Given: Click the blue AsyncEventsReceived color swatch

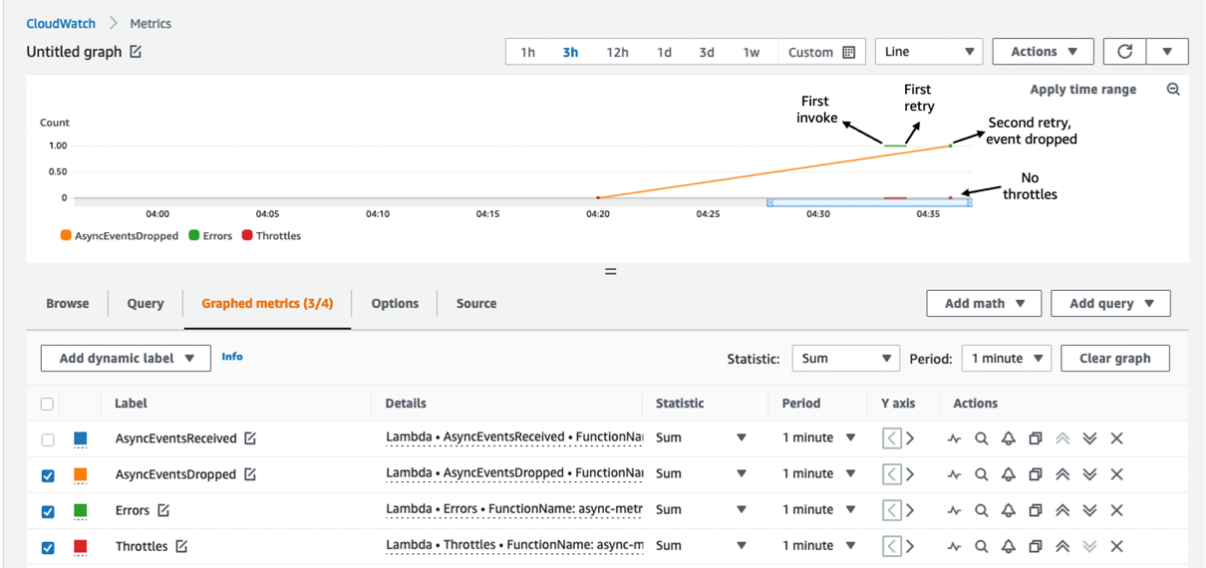Looking at the screenshot, I should tap(81, 438).
